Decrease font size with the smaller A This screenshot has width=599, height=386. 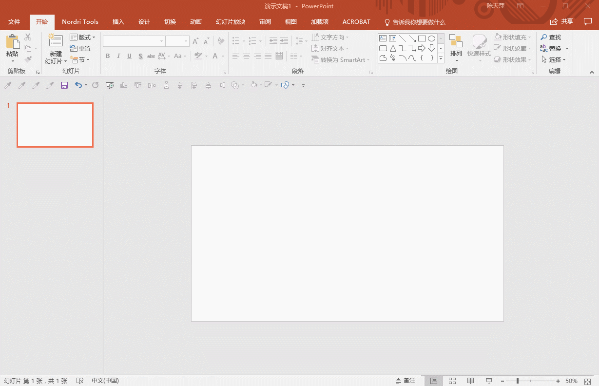[206, 41]
